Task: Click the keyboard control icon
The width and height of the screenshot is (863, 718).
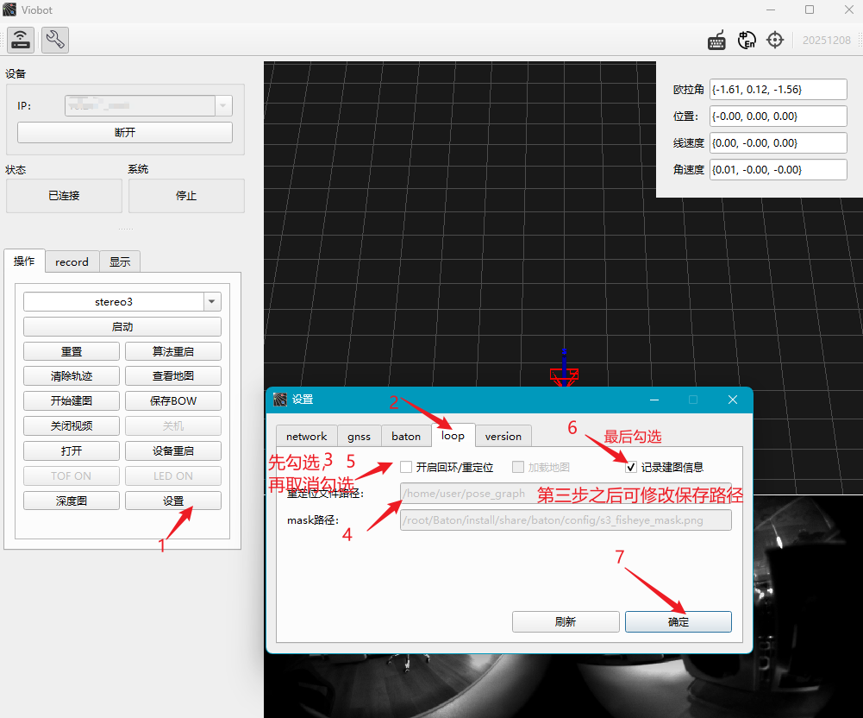Action: point(716,41)
